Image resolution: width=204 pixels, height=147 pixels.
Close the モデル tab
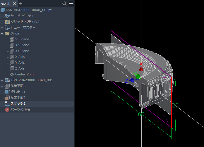pos(14,4)
